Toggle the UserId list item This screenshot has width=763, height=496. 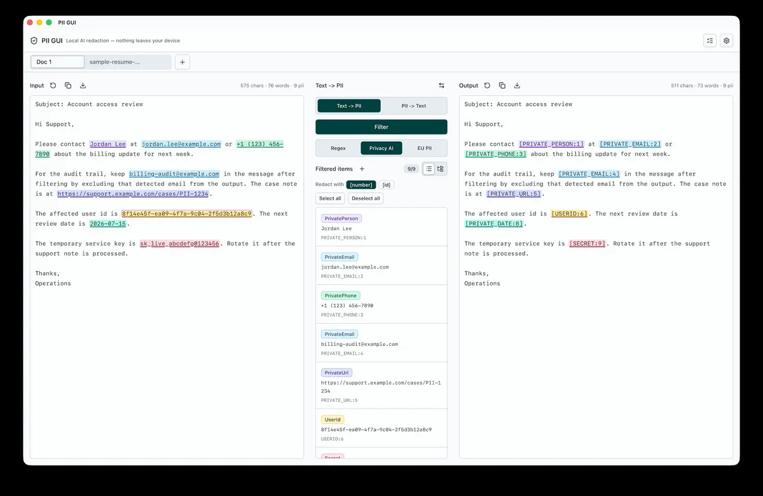(381, 428)
